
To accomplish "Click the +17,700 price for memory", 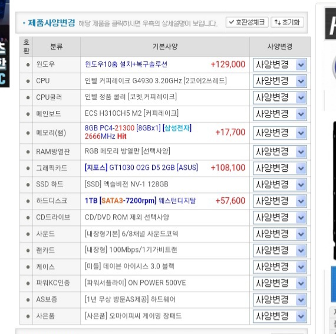I will pos(230,132).
